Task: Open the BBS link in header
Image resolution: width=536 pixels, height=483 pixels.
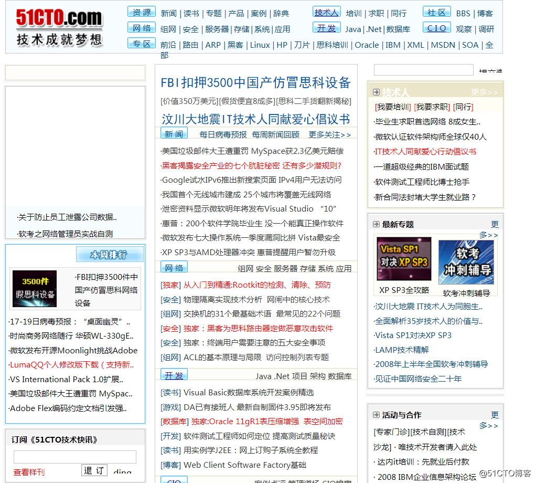Action: click(463, 13)
